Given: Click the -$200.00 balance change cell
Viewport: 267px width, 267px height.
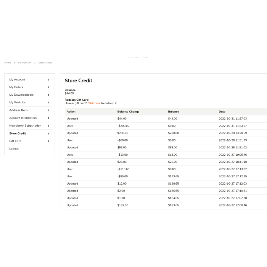Looking at the screenshot, I should (x=123, y=126).
